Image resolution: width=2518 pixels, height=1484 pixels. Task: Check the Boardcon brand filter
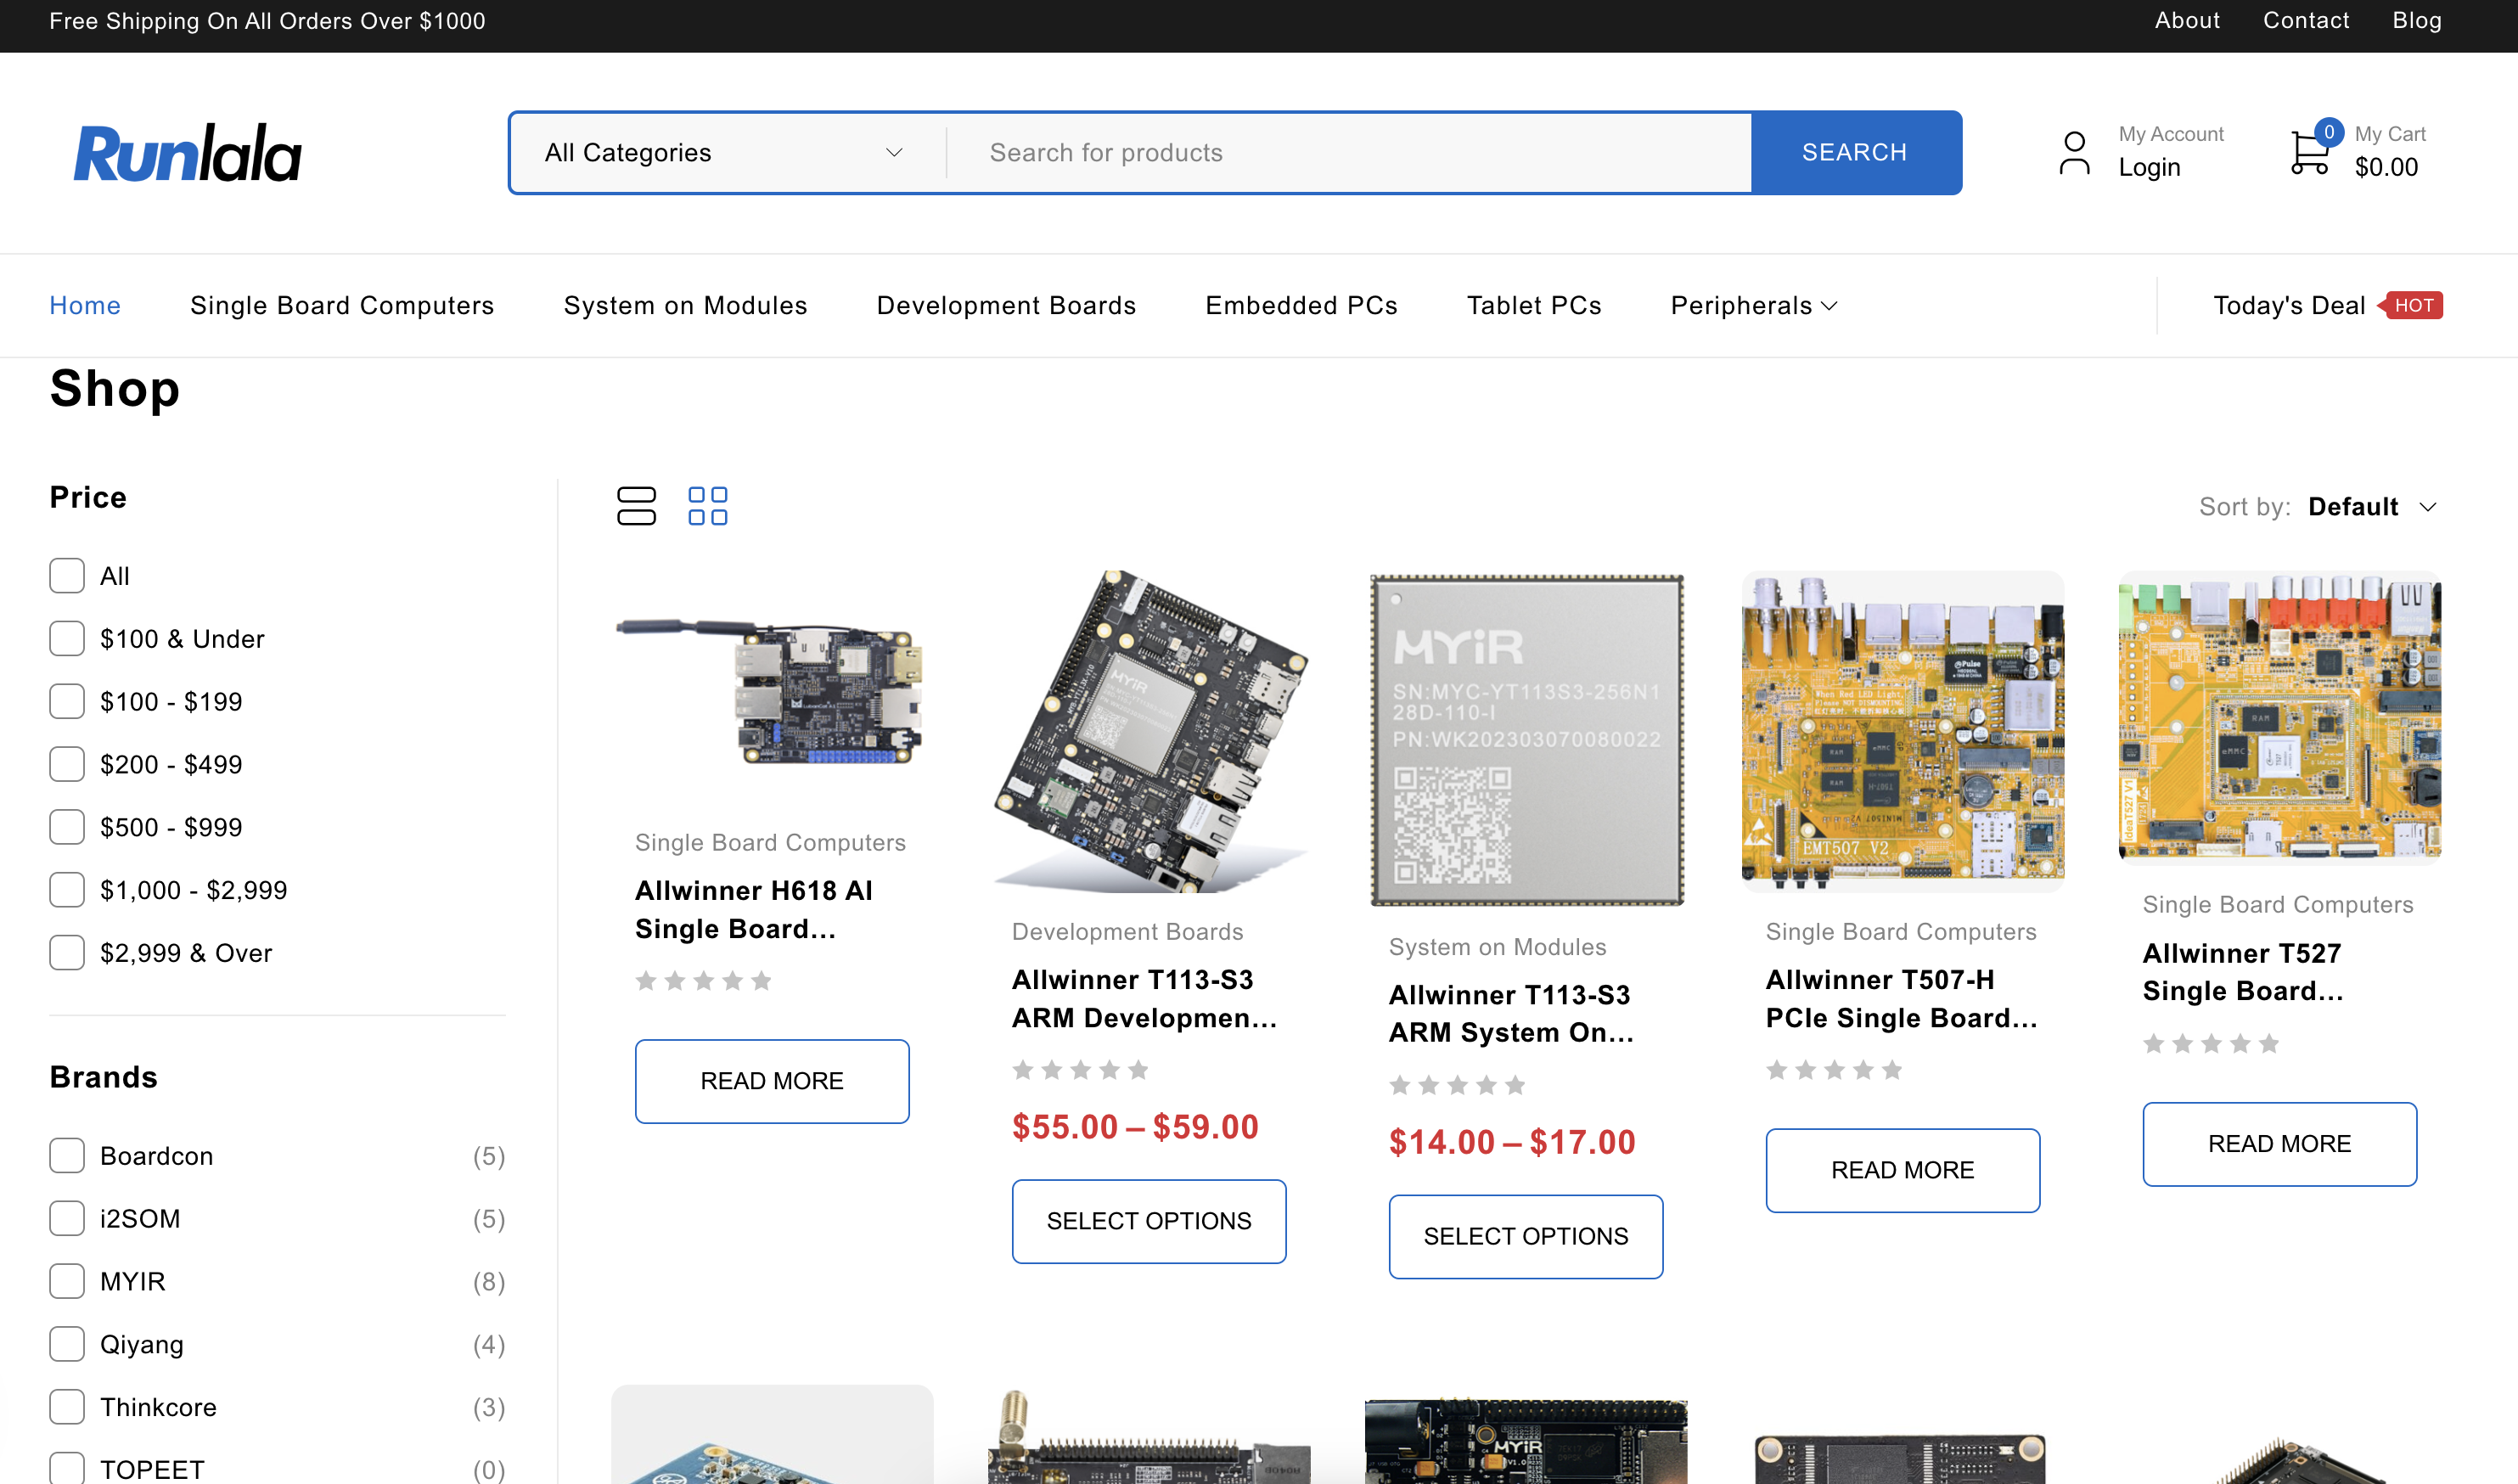(x=67, y=1156)
